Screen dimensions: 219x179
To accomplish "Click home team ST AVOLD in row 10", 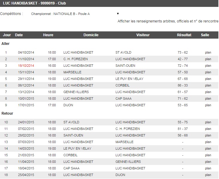I will click(71, 122).
